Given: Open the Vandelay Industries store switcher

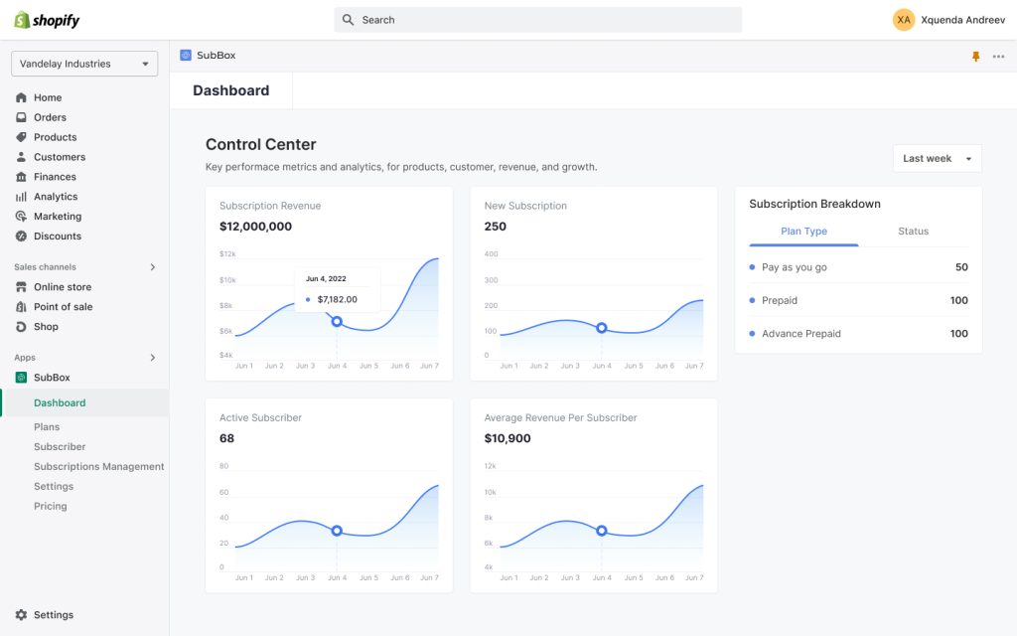Looking at the screenshot, I should coord(83,63).
